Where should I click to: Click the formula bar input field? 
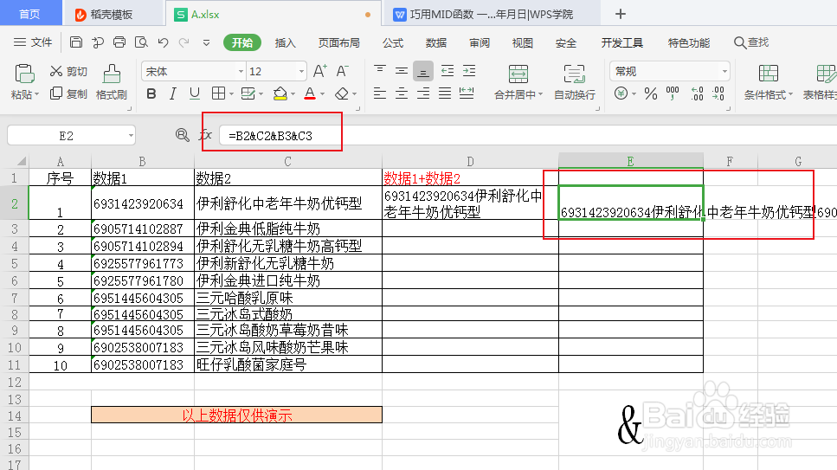click(x=527, y=136)
